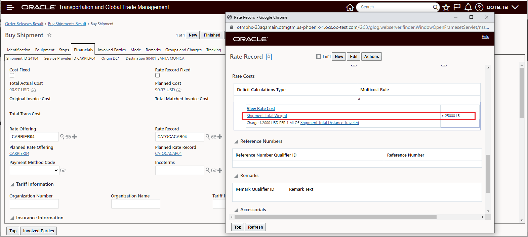
Task: Open Shipment Total Weight link
Action: [x=267, y=116]
